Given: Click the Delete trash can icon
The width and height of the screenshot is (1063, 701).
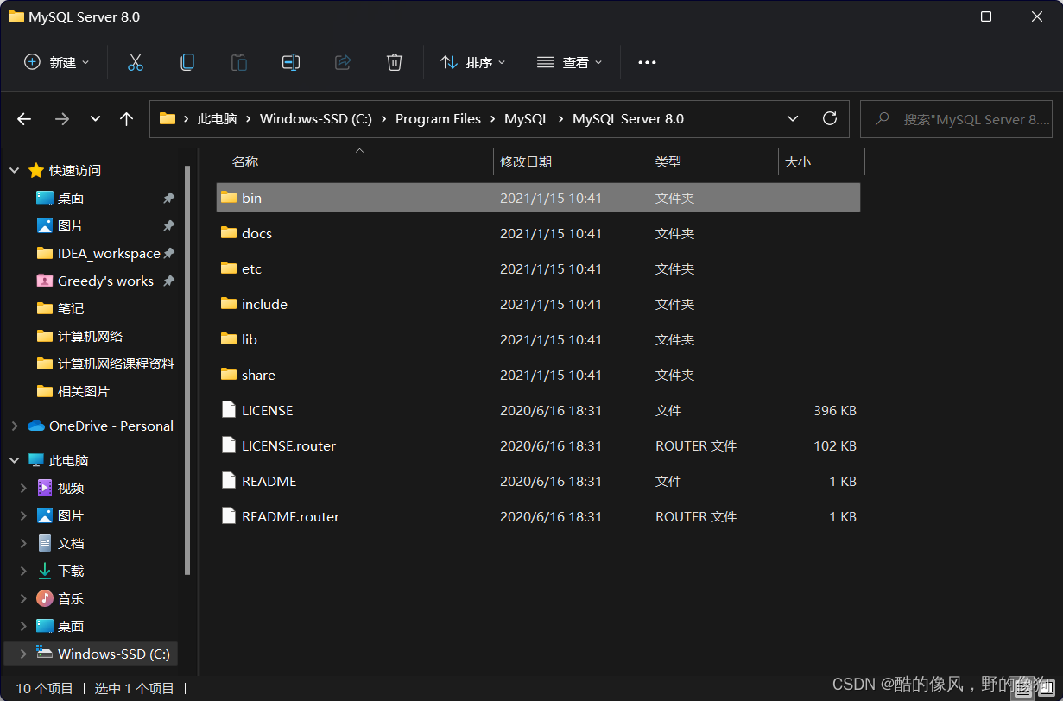Looking at the screenshot, I should (394, 62).
